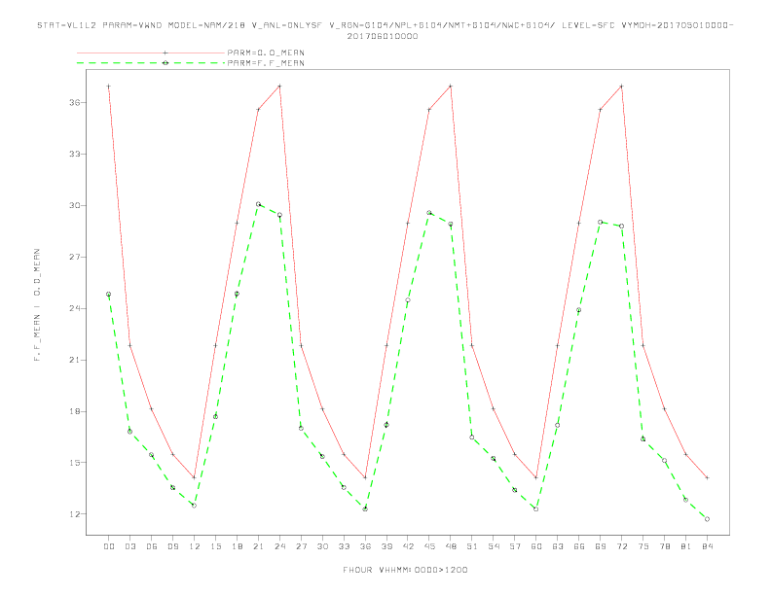Click the PARM=O.O_MEAN legend label
The width and height of the screenshot is (771, 595).
point(266,52)
